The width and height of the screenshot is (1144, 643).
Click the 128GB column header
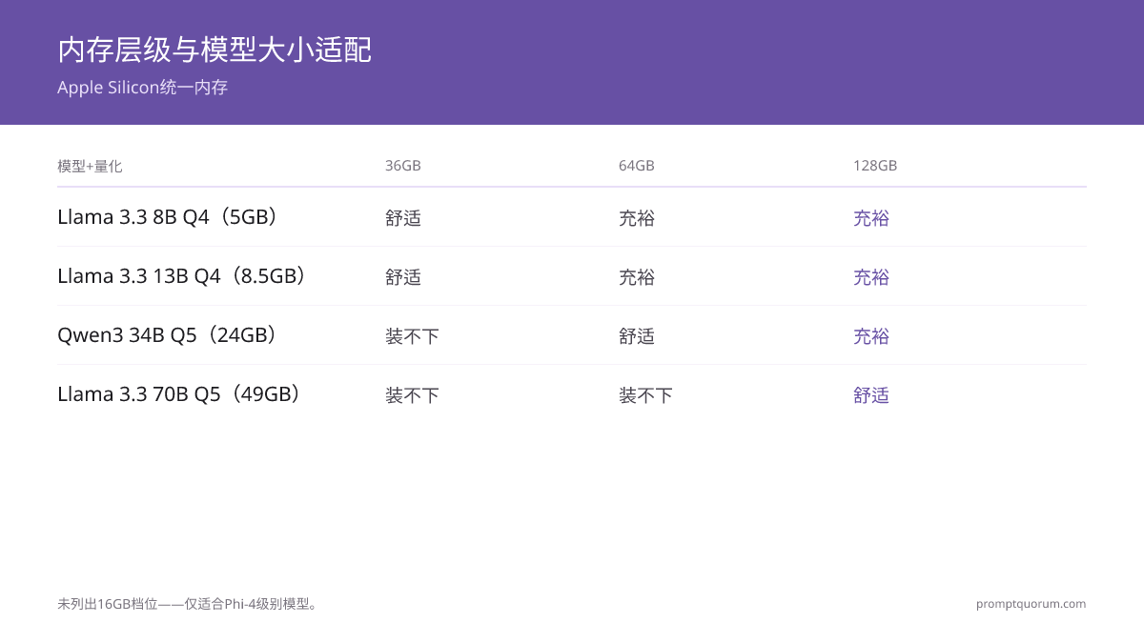pyautogui.click(x=875, y=166)
